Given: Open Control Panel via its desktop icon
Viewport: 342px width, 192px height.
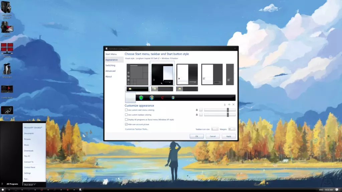Looking at the screenshot, I should click(x=7, y=89).
